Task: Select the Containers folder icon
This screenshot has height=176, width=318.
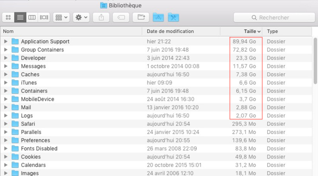Action: coord(15,91)
